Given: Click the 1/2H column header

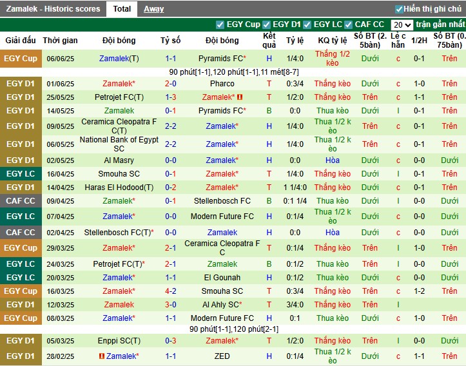Looking at the screenshot, I should click(x=419, y=41).
